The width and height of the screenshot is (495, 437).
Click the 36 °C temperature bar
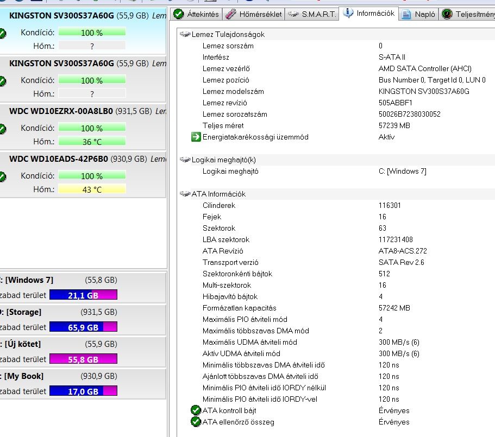(x=92, y=141)
